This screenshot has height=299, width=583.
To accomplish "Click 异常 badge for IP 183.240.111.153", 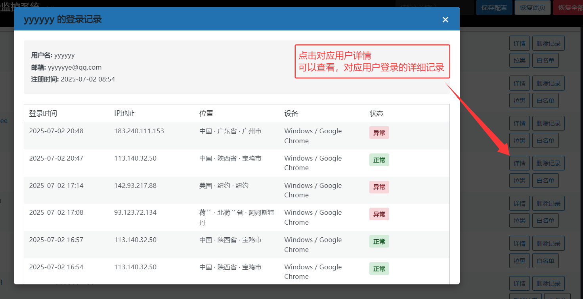I will coord(379,133).
